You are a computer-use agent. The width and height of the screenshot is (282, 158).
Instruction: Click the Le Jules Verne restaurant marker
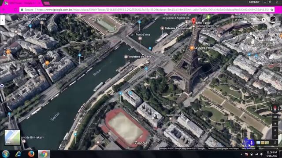pos(192,48)
